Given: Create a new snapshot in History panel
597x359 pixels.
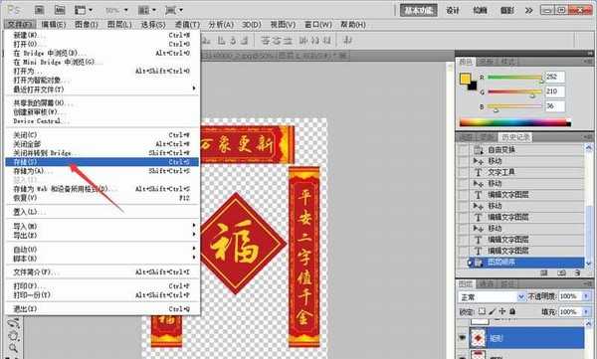Looking at the screenshot, I should [561, 272].
